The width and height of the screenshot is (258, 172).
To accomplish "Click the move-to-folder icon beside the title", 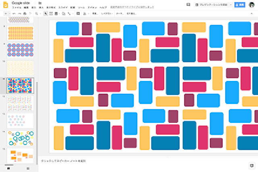I will (40, 3).
